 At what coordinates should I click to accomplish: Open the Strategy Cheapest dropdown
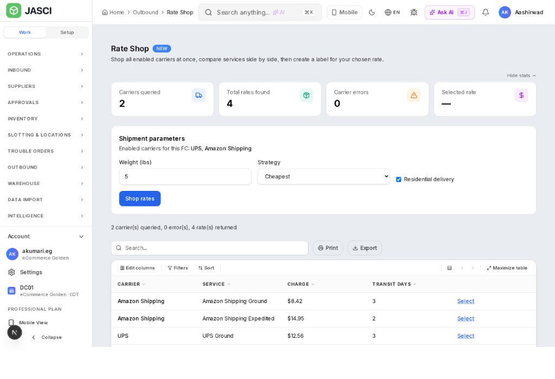pos(324,176)
